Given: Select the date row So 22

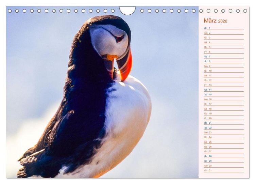Looking at the screenshot, I should point(224,128).
